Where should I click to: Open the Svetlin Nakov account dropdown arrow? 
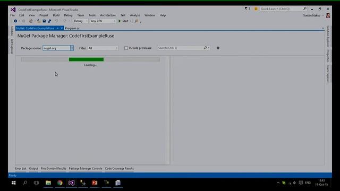point(323,15)
